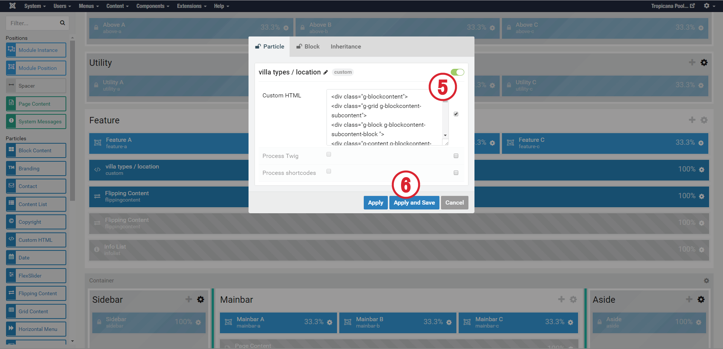Switch to the Inheritance tab
Viewport: 723px width, 349px height.
(x=346, y=47)
